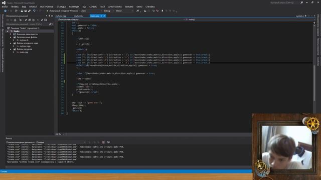Collapse the Файлы ресурсов folder
Image resolution: width=321 pixels, height=180 pixels.
[x=11, y=49]
